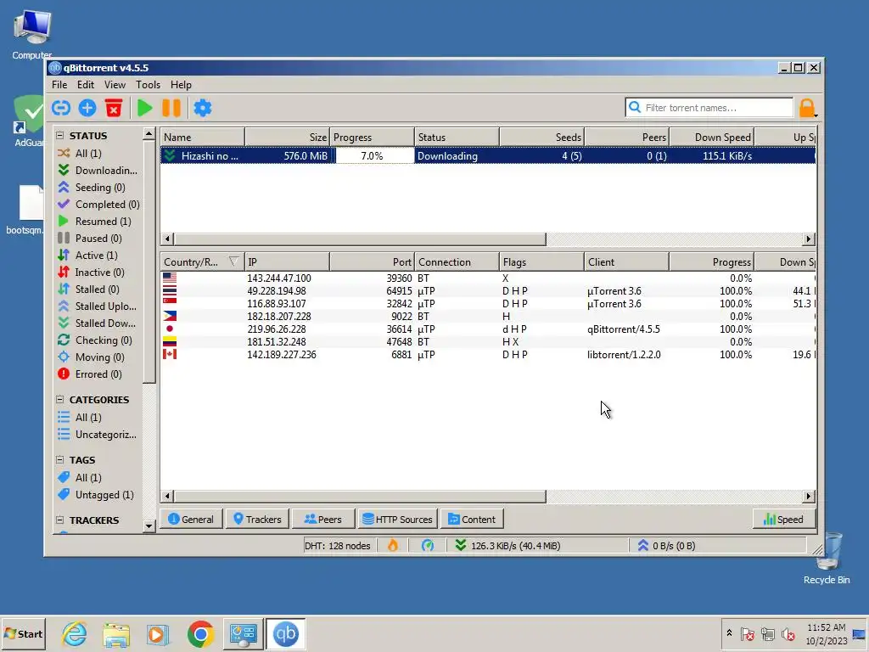Switch to the General tab

[x=191, y=519]
